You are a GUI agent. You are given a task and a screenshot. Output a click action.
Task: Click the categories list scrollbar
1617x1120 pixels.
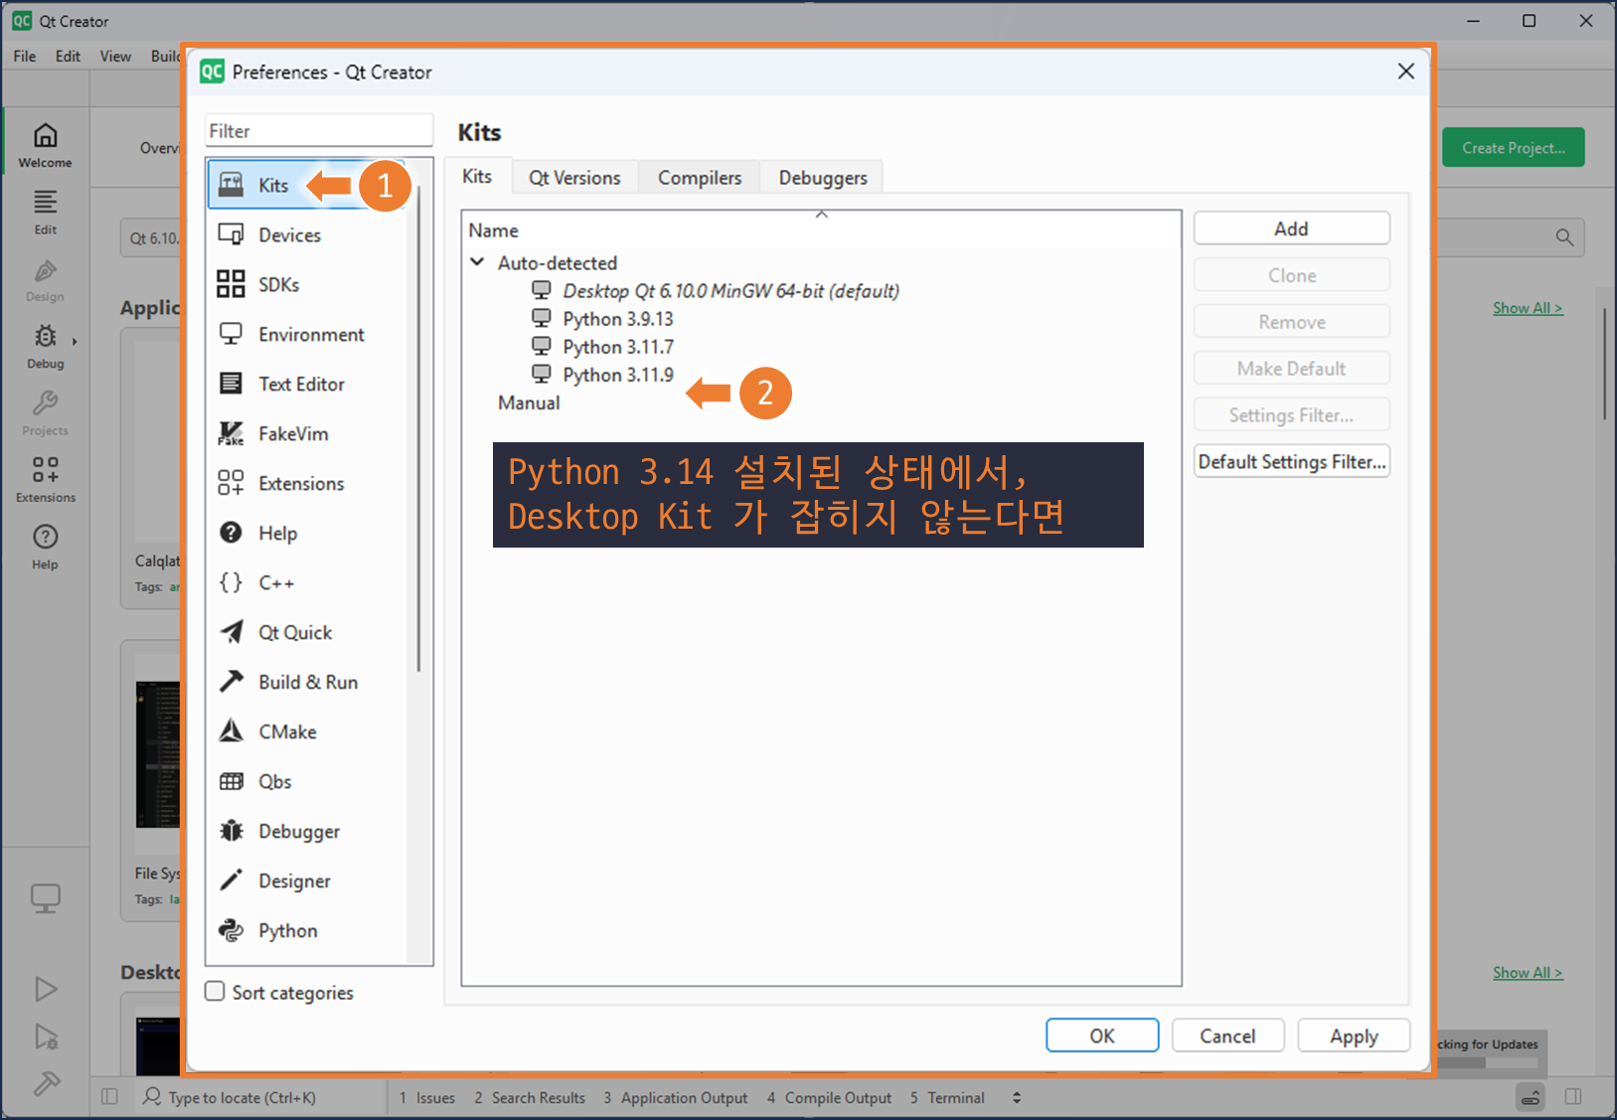(x=418, y=427)
